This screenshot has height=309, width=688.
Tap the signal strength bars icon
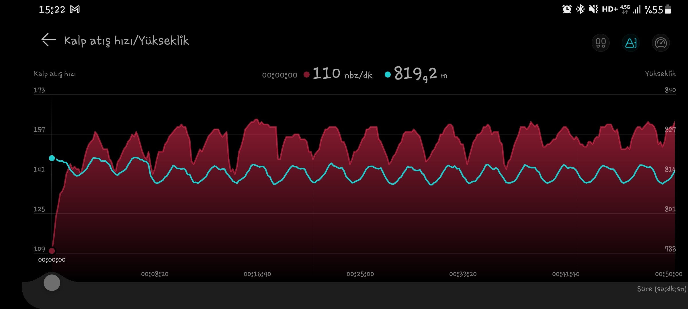tap(637, 10)
